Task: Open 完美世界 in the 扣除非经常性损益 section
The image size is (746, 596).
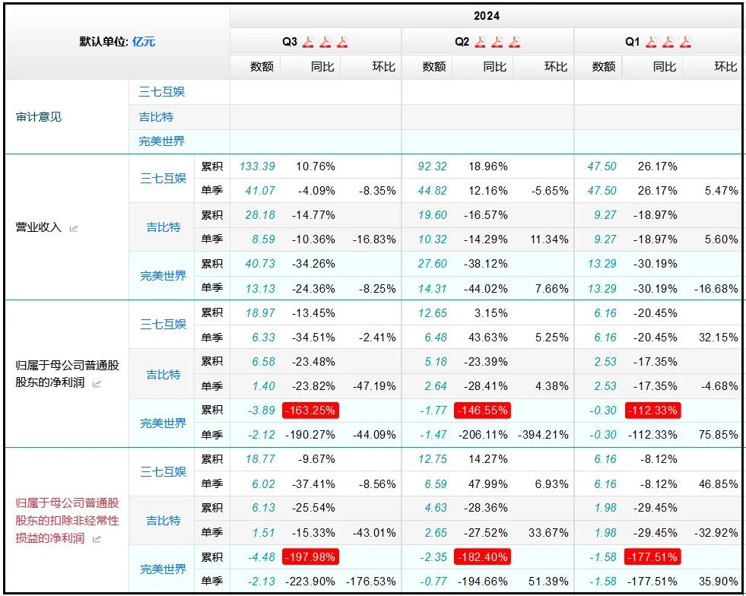Action: [163, 569]
